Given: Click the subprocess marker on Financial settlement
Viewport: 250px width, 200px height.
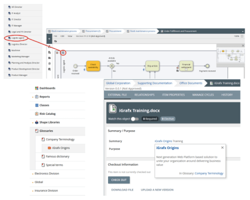Looking at the screenshot, I should 186,69.
